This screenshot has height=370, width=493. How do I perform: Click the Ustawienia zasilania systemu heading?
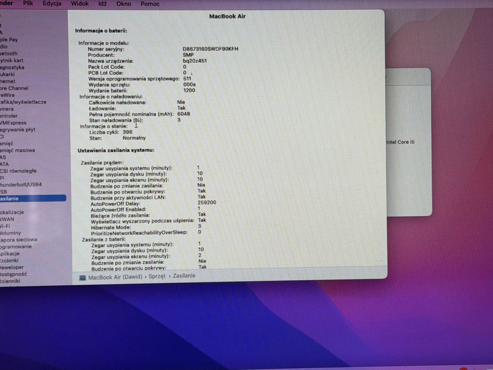pyautogui.click(x=116, y=151)
